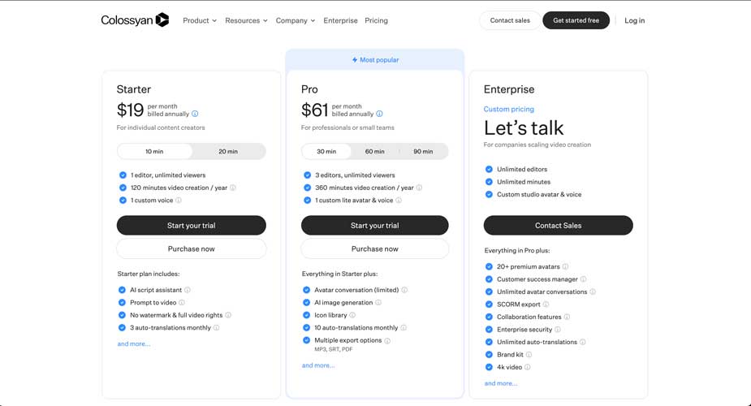
Task: Show info for AI image generation
Action: [x=378, y=303]
